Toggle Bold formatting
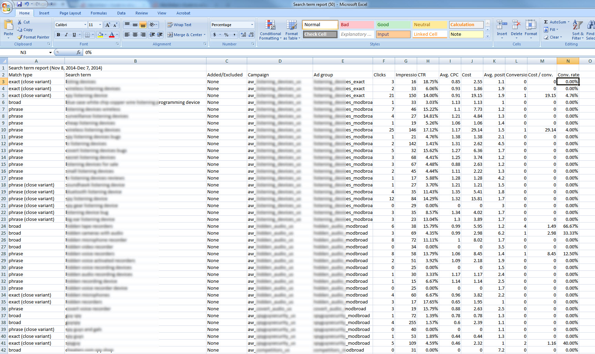Screen dimensions: 595x354 58,35
